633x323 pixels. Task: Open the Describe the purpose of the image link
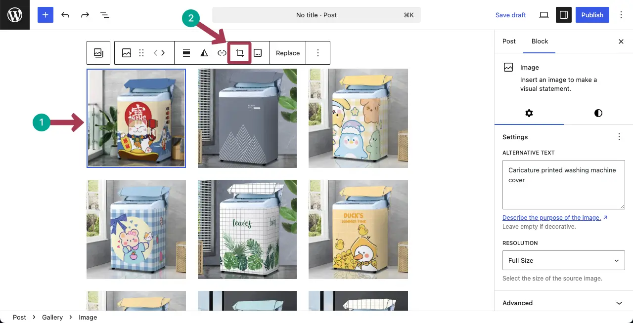(552, 217)
